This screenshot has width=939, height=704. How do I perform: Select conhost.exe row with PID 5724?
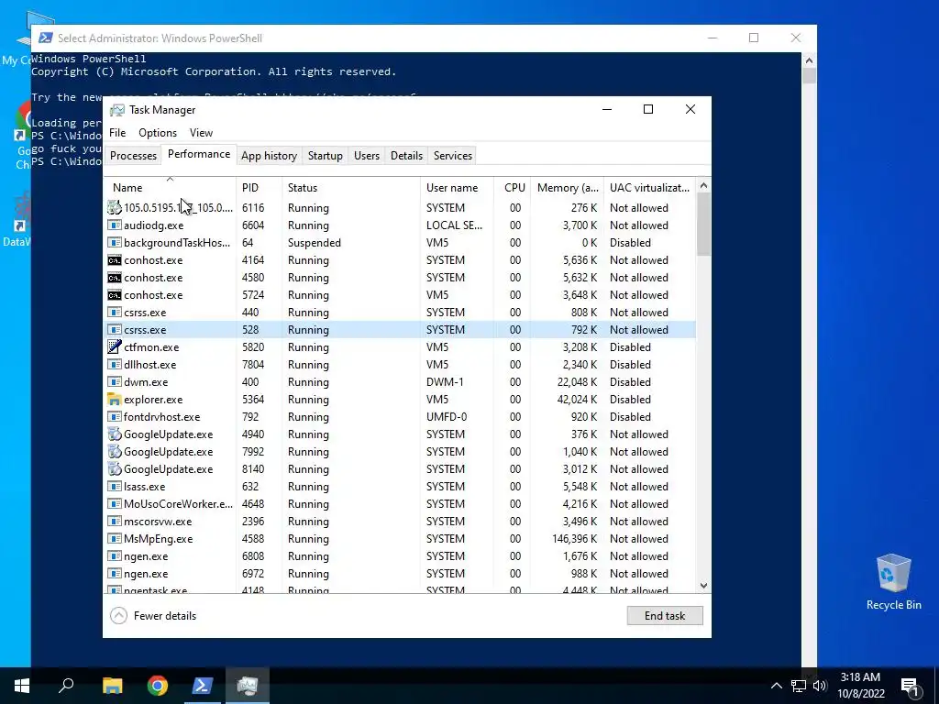[x=400, y=294]
